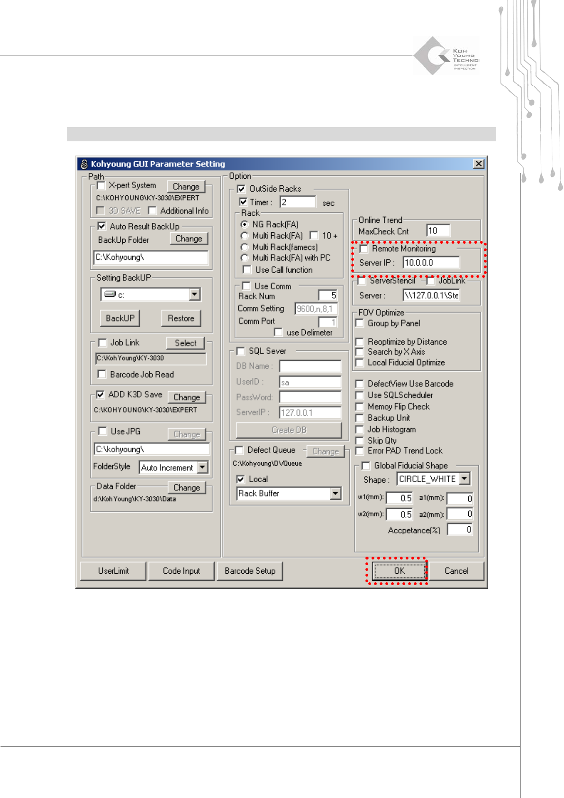
Task: Enable Local Fiducial Optimize
Action: (360, 363)
